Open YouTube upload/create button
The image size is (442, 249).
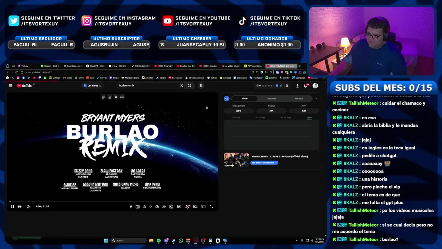pos(297,86)
